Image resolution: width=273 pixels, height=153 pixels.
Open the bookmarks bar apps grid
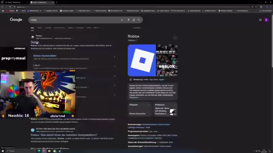click(3, 11)
